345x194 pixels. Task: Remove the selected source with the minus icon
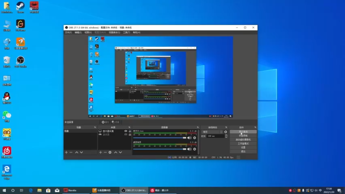[105, 152]
